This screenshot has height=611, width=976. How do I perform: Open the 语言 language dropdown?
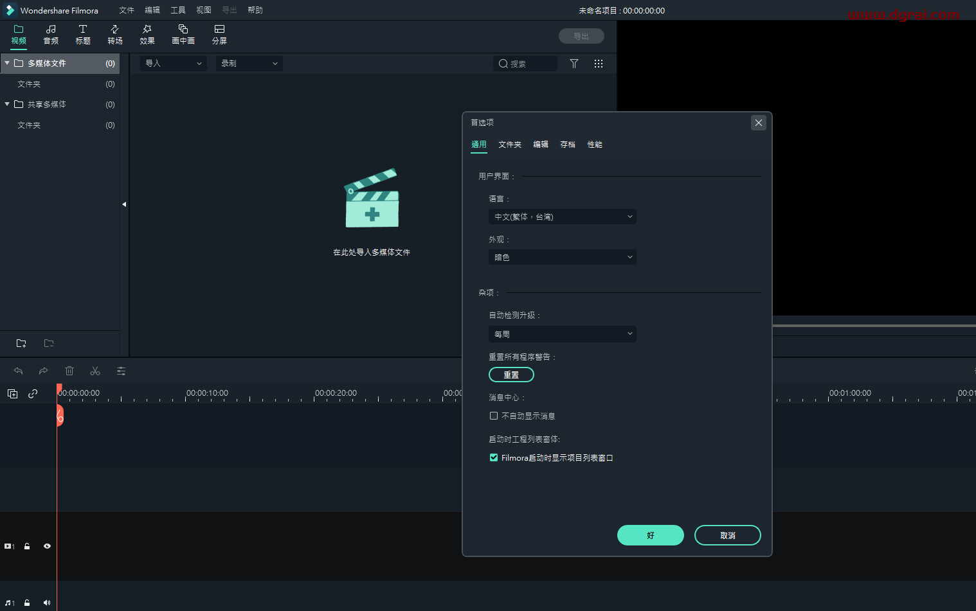(563, 217)
